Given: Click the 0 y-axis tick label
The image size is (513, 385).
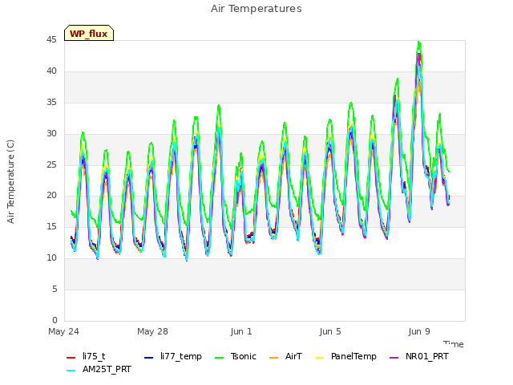Looking at the screenshot, I should [x=55, y=320].
